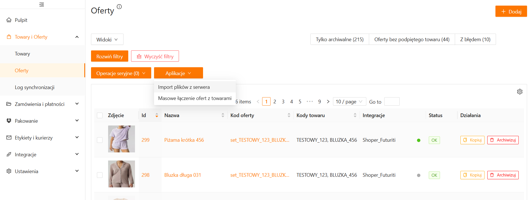Click the Pulpit home icon
Viewport: 531px width, 200px height.
pos(9,20)
